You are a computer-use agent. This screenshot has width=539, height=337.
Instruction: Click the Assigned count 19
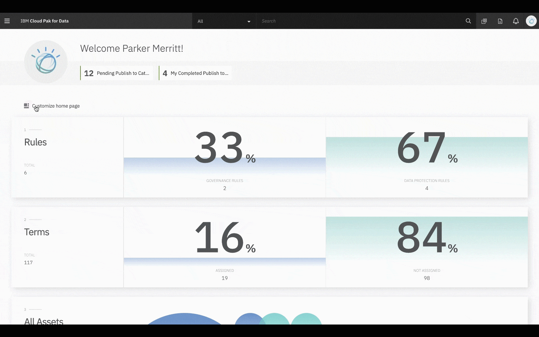pyautogui.click(x=225, y=278)
